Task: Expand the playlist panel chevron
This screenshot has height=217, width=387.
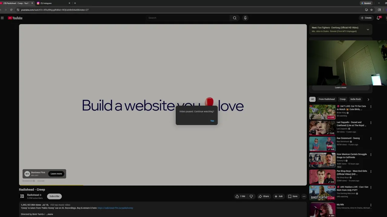Action: click(368, 30)
